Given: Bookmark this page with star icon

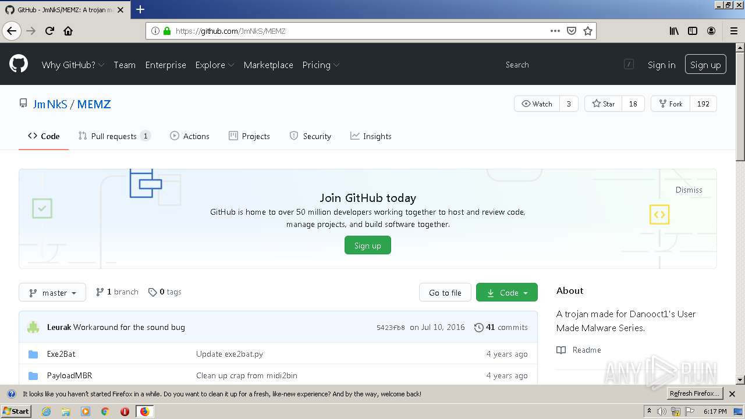Looking at the screenshot, I should coord(588,31).
